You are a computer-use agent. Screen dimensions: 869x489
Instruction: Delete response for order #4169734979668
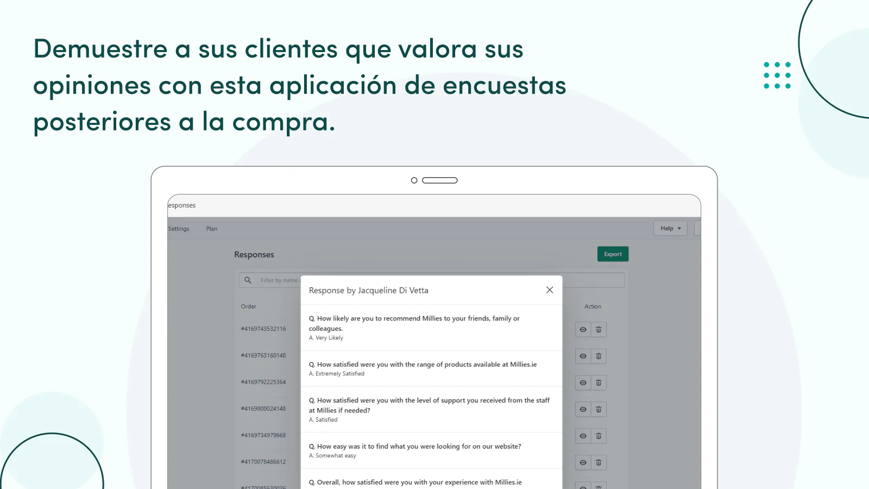coord(599,436)
